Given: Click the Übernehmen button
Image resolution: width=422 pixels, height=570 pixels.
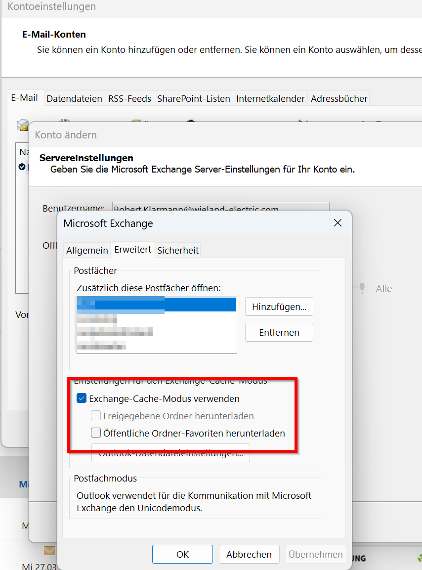Looking at the screenshot, I should 315,554.
